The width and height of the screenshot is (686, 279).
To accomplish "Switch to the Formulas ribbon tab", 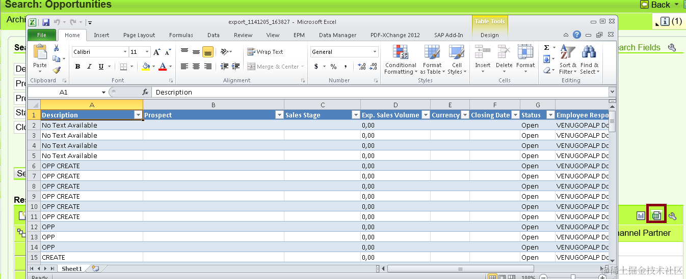I will 181,35.
